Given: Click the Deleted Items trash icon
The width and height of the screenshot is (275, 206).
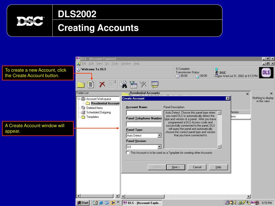Looking at the screenshot, I should [x=83, y=108].
